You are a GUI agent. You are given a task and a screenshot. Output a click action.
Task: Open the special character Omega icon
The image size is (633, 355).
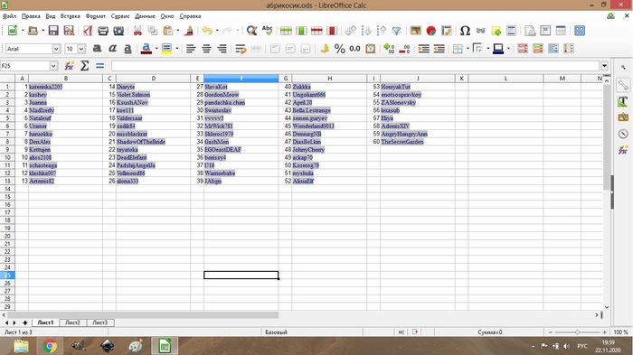[x=465, y=31]
